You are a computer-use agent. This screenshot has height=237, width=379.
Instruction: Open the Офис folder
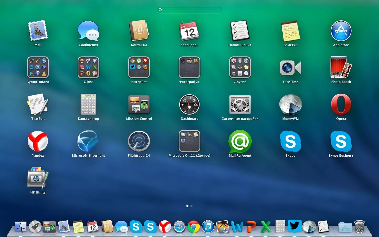click(x=88, y=67)
